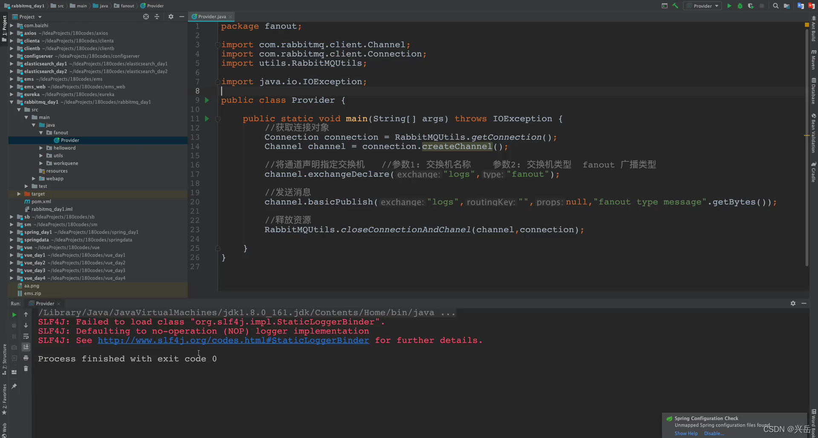Hide the Run panel
This screenshot has height=438, width=818.
804,303
